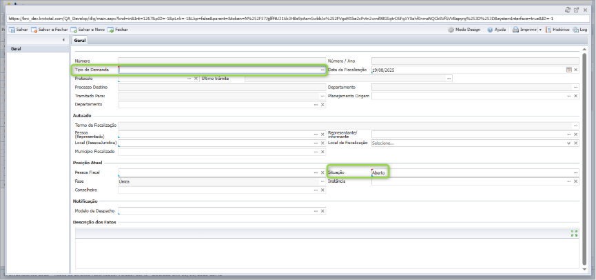This screenshot has width=596, height=280.
Task: Click 'Aberto' value in Situação field
Action: click(x=378, y=172)
